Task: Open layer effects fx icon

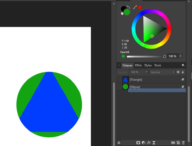Action: [x=149, y=142]
